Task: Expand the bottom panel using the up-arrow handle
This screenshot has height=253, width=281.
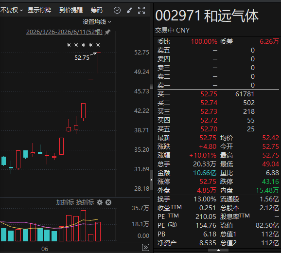Action: (x=218, y=250)
